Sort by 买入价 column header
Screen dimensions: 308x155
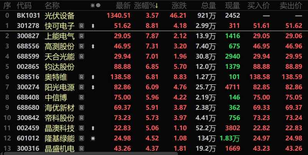point(258,6)
